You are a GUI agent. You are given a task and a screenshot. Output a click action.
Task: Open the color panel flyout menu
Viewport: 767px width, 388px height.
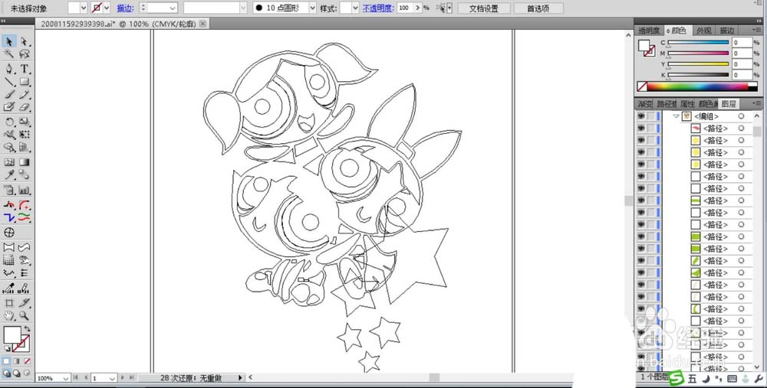(x=757, y=31)
